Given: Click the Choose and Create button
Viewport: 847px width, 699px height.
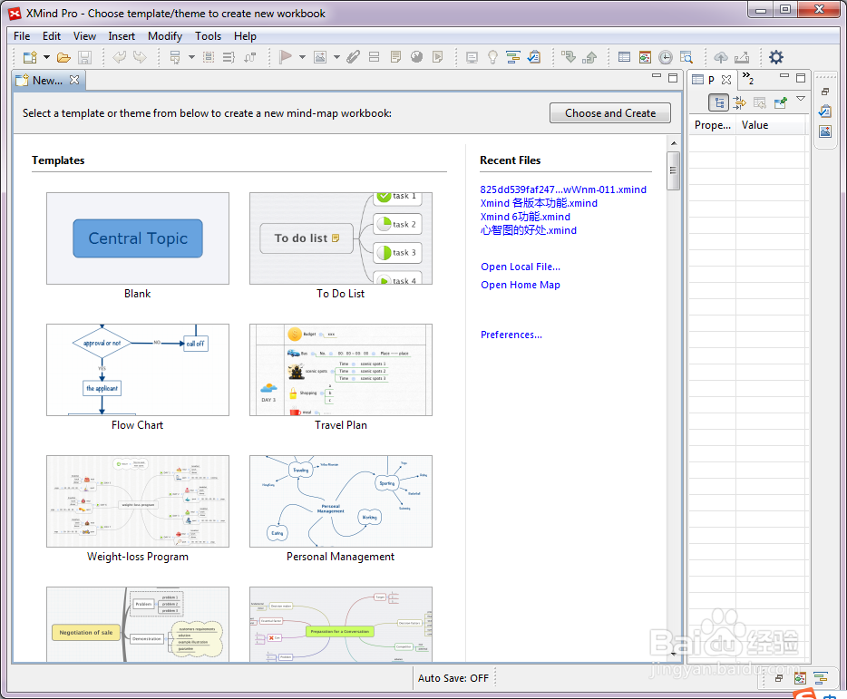Looking at the screenshot, I should 610,113.
